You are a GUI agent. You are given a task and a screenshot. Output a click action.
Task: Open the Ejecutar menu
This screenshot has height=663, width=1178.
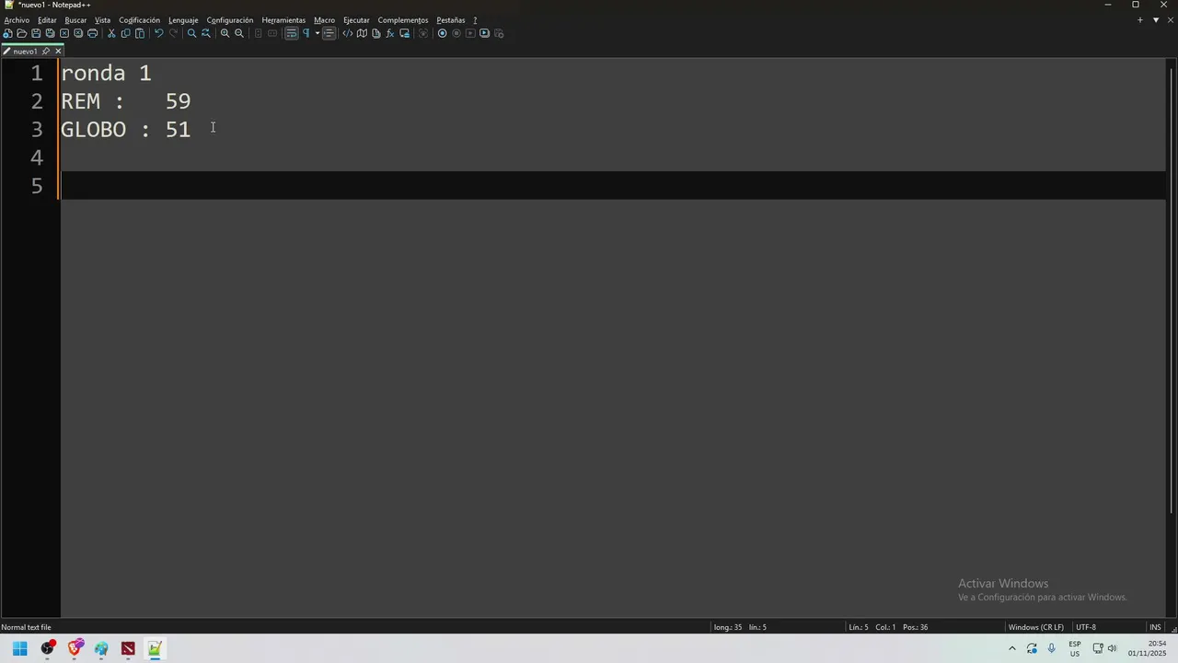click(x=356, y=20)
